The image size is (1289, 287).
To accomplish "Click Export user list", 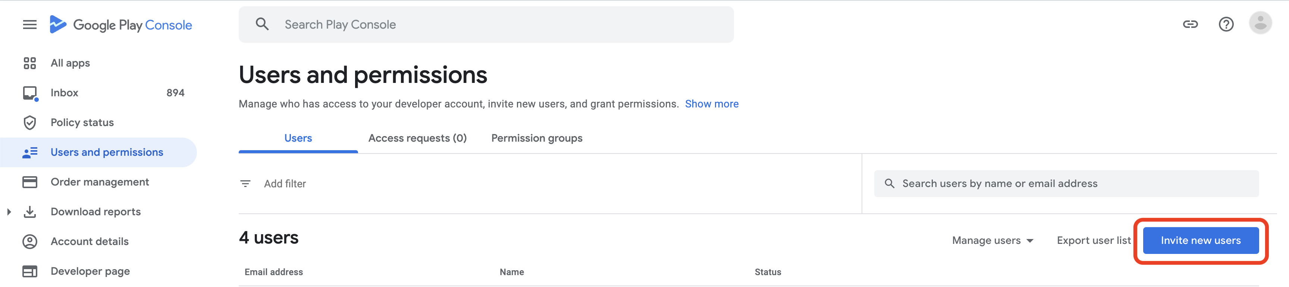I will pos(1093,241).
